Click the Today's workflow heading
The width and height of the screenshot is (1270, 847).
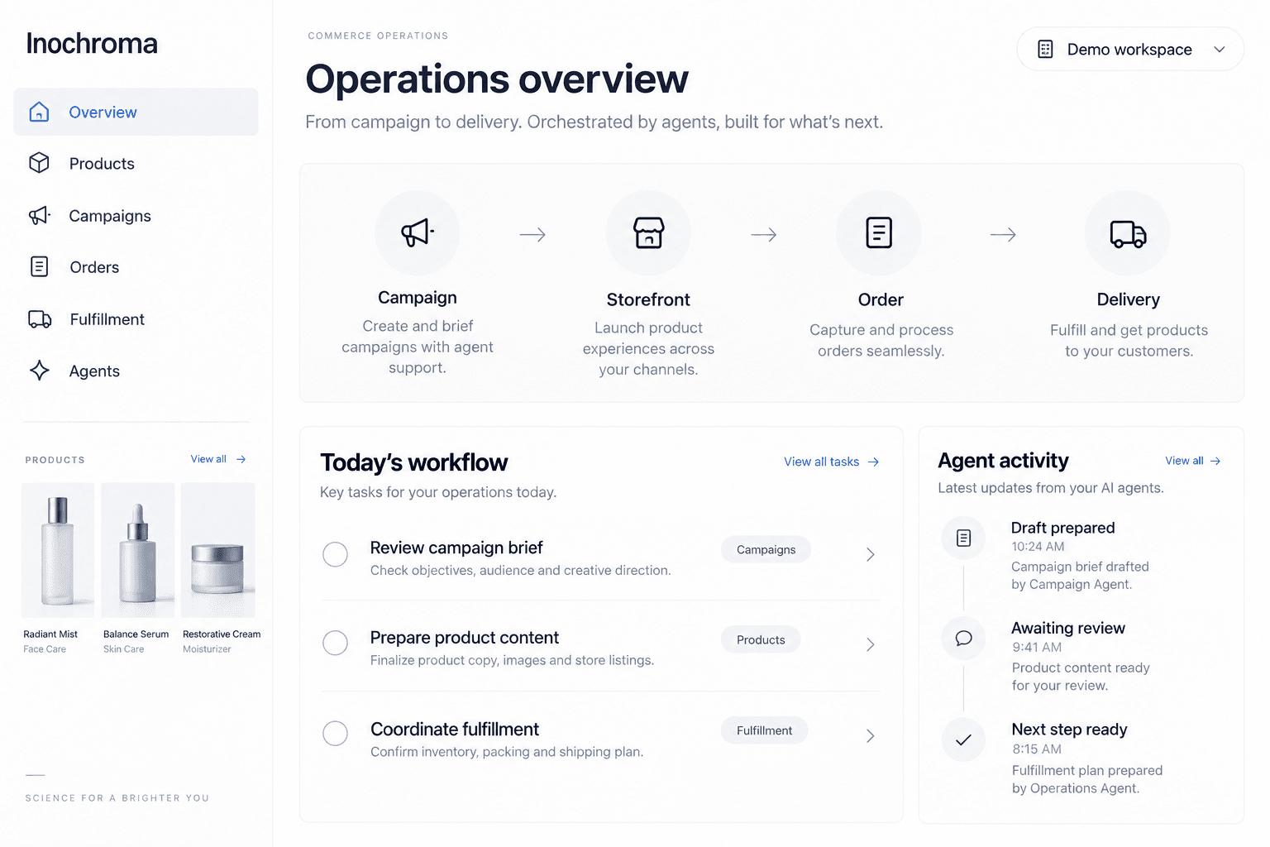pyautogui.click(x=413, y=462)
